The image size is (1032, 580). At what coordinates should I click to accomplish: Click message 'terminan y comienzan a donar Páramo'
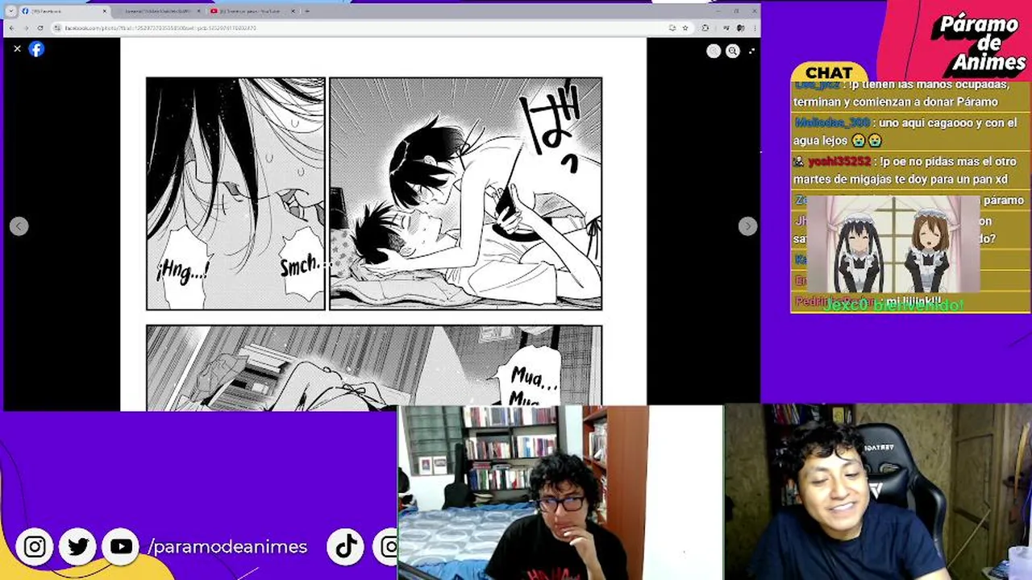point(896,101)
